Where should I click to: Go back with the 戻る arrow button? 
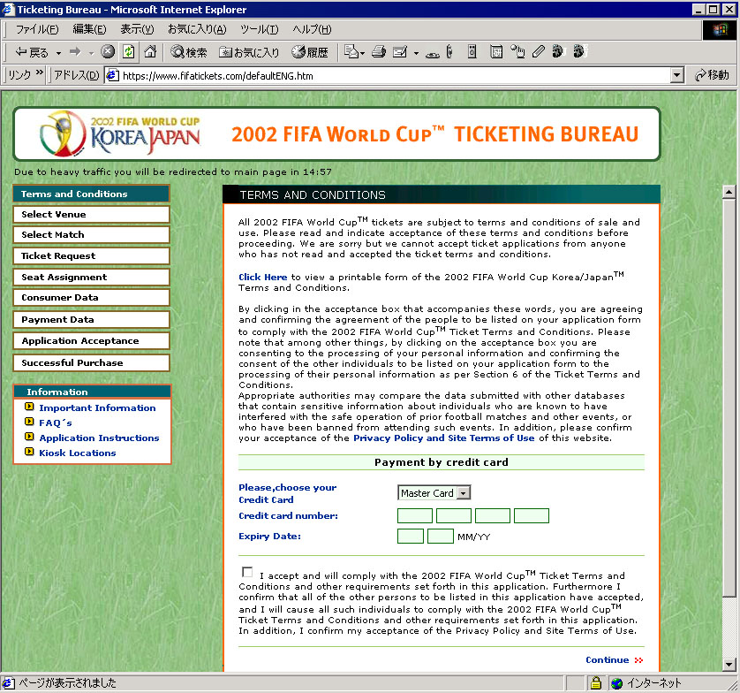click(31, 52)
